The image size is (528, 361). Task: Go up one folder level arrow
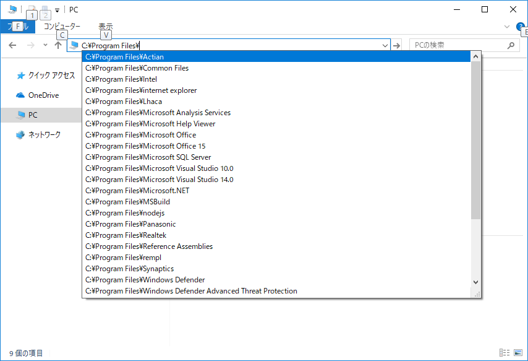coord(58,45)
